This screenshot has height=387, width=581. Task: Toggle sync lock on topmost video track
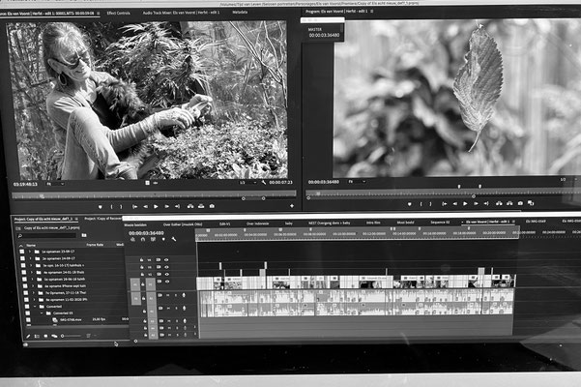click(x=159, y=260)
